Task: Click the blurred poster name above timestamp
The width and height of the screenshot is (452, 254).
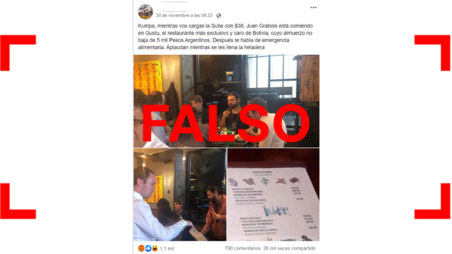Action: click(173, 8)
